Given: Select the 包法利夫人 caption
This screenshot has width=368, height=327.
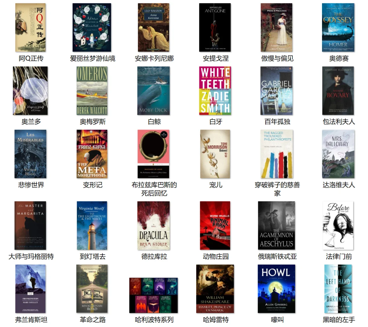Looking at the screenshot, I should (x=339, y=122).
